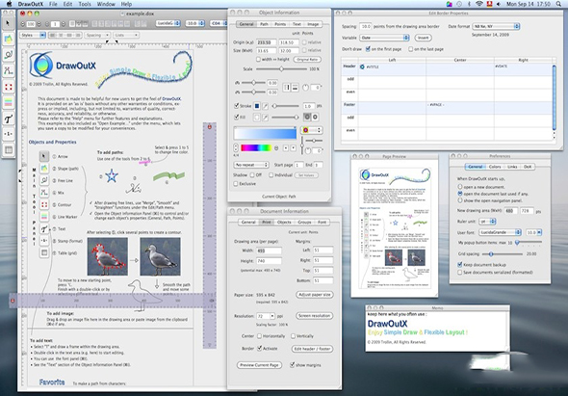Click the Time Machine icon in the menu bar
The image size is (568, 396).
tap(459, 4)
